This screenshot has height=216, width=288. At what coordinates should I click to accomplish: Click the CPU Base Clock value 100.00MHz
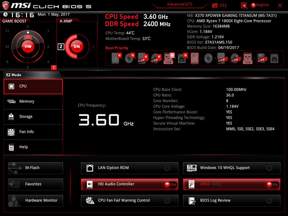[x=236, y=90]
